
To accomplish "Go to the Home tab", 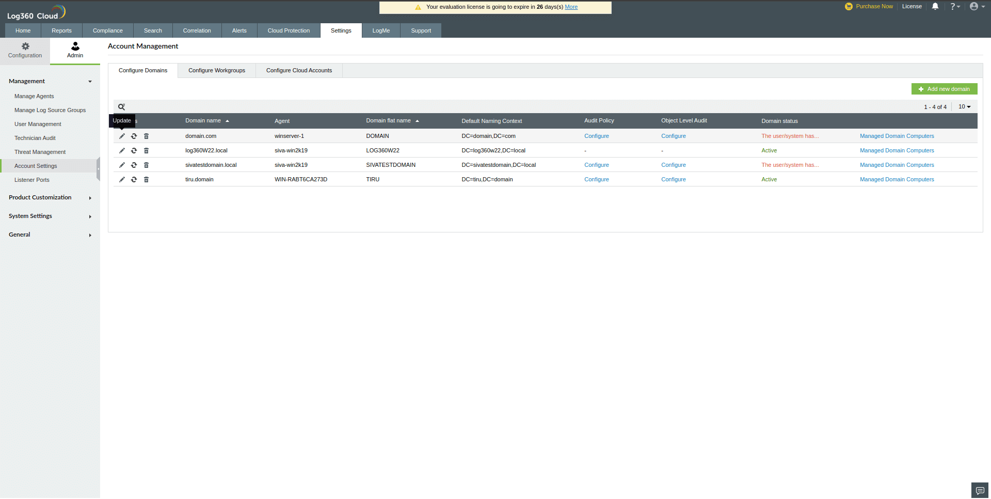I will [23, 30].
